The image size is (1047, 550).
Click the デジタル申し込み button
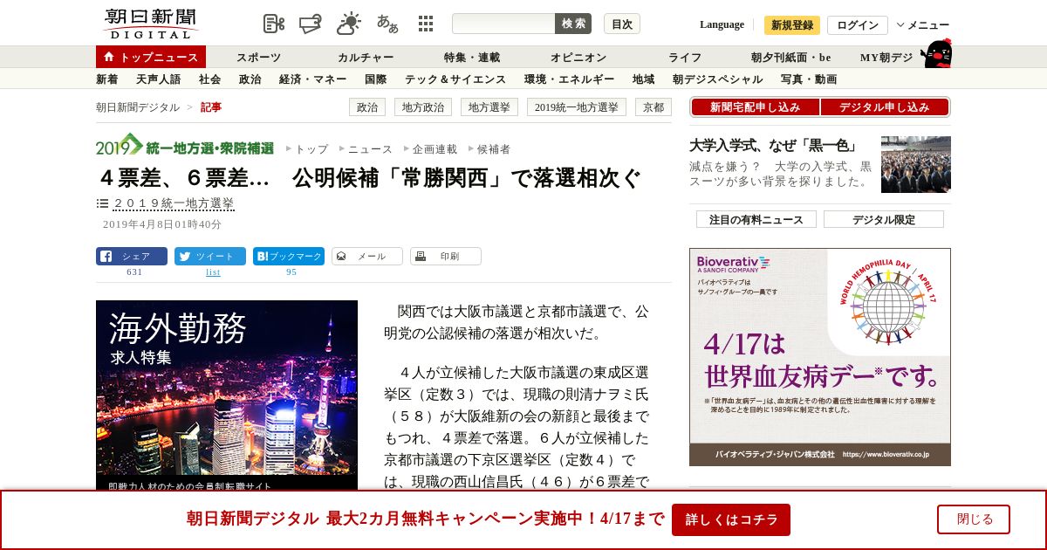pyautogui.click(x=885, y=107)
